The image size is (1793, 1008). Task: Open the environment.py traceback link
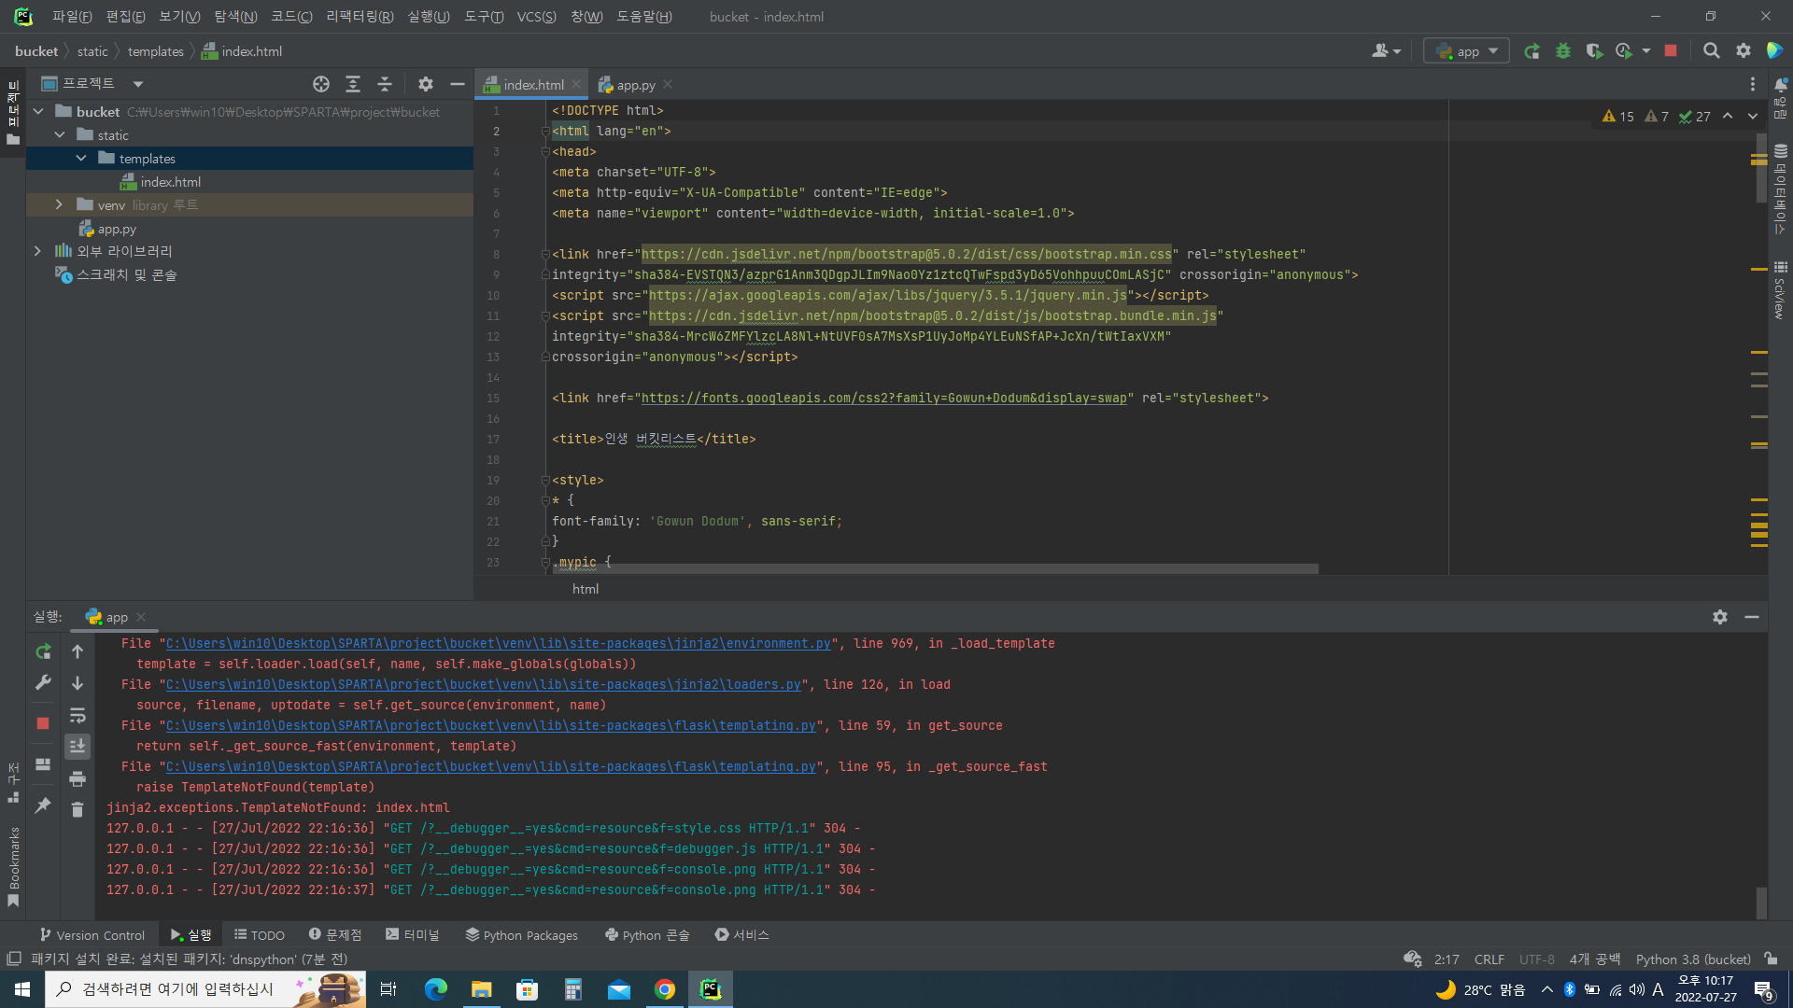click(498, 643)
